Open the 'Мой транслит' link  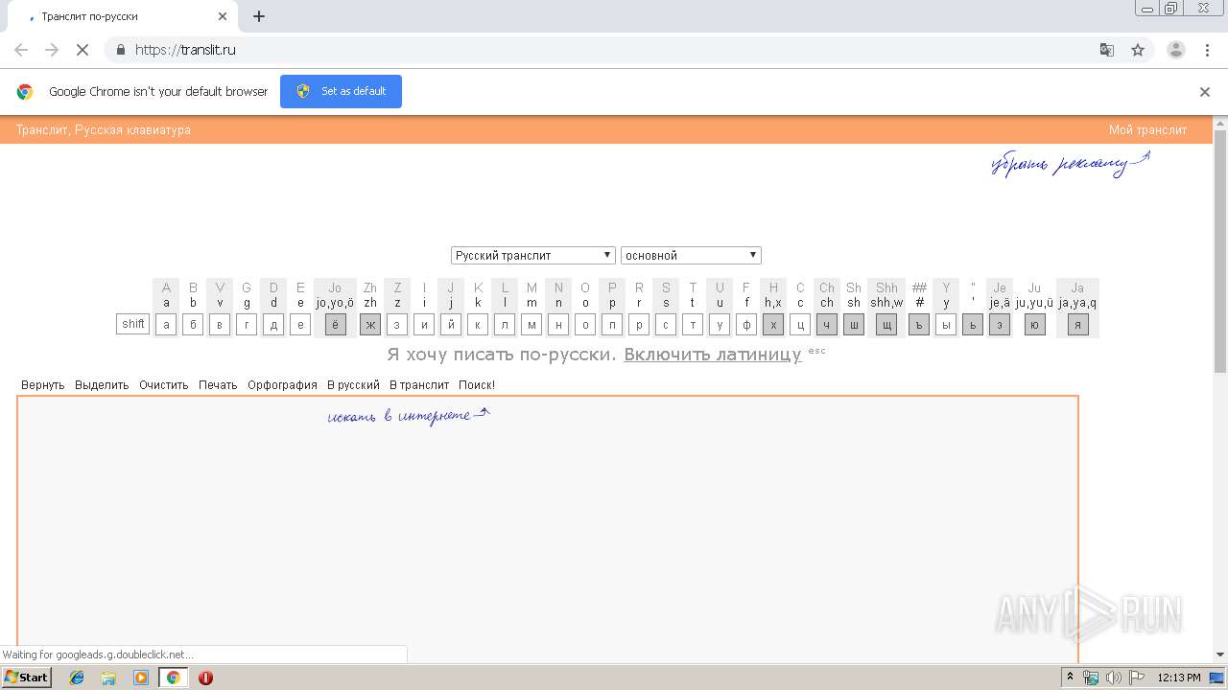(x=1147, y=129)
